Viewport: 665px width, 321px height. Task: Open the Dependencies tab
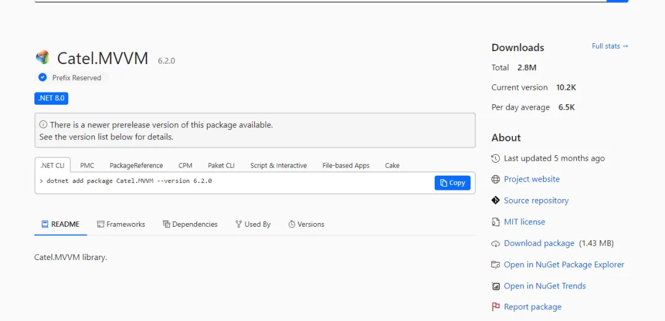point(190,224)
